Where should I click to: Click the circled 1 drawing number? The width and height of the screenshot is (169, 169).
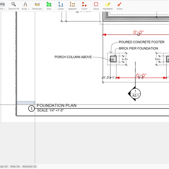tap(31, 108)
